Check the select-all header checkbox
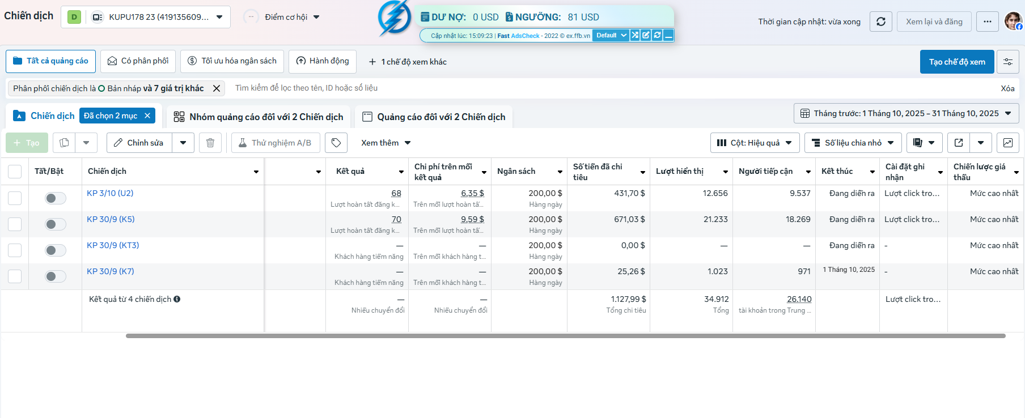 [x=15, y=172]
